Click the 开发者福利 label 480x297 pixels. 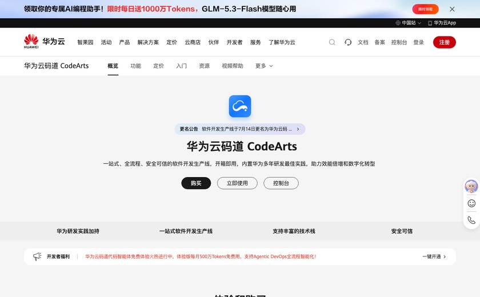point(58,256)
